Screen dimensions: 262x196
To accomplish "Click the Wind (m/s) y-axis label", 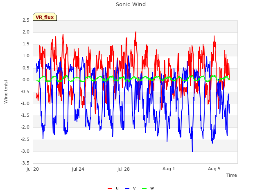I will tap(6, 92).
